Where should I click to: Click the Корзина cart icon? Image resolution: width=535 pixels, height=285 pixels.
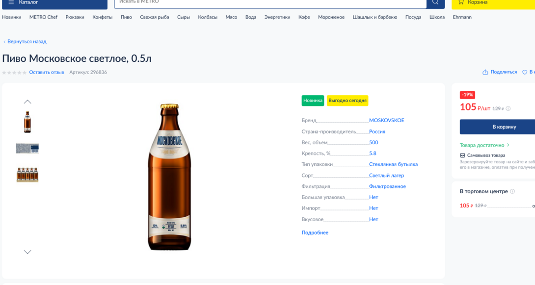[461, 2]
